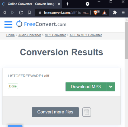
Task: Open the browser main menu icon
Action: click(x=123, y=13)
